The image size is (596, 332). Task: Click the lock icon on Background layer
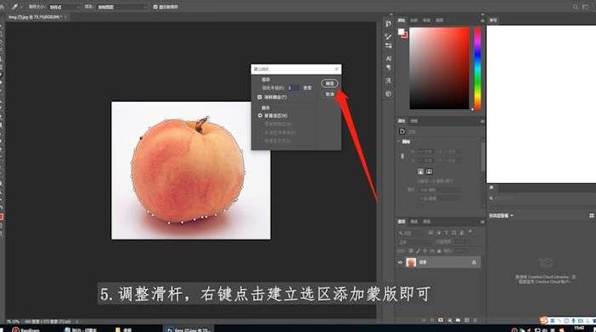[474, 263]
